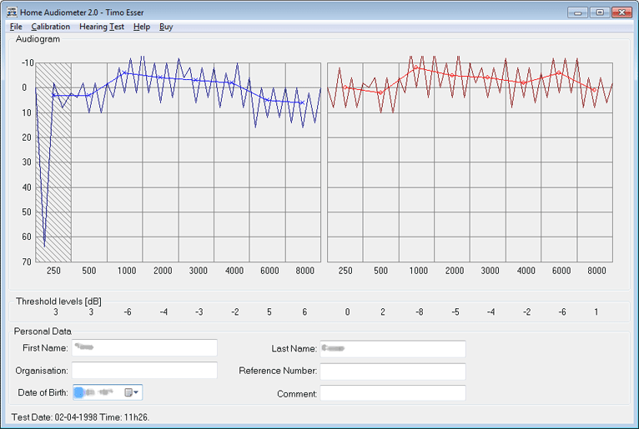Viewport: 639px width, 429px height.
Task: Open the Buy menu
Action: 166,27
